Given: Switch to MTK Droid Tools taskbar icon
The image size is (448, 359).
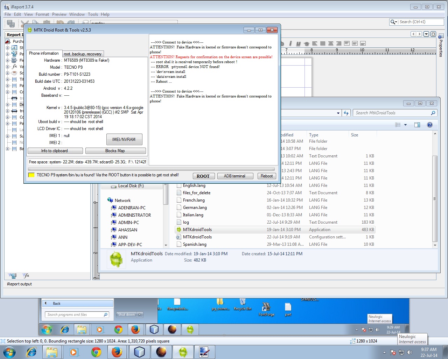Looking at the screenshot, I should click(183, 352).
